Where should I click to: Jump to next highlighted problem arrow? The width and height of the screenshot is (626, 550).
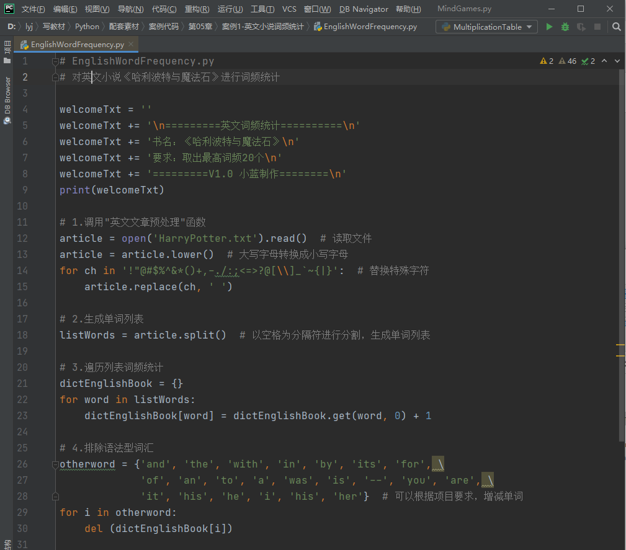617,61
